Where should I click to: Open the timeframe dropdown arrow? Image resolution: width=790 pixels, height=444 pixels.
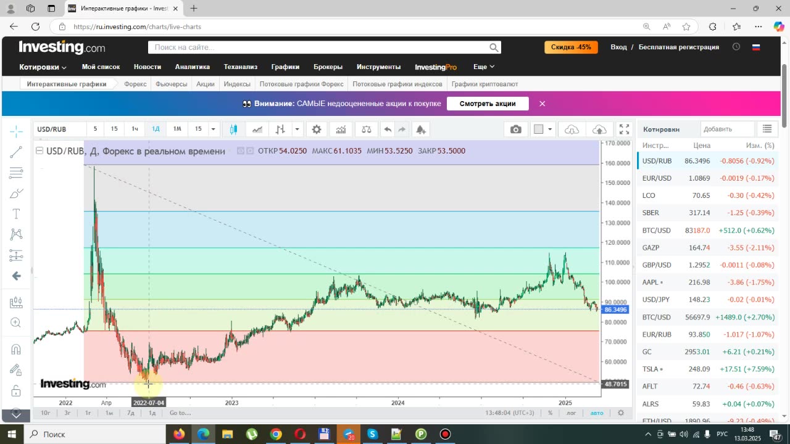click(213, 129)
